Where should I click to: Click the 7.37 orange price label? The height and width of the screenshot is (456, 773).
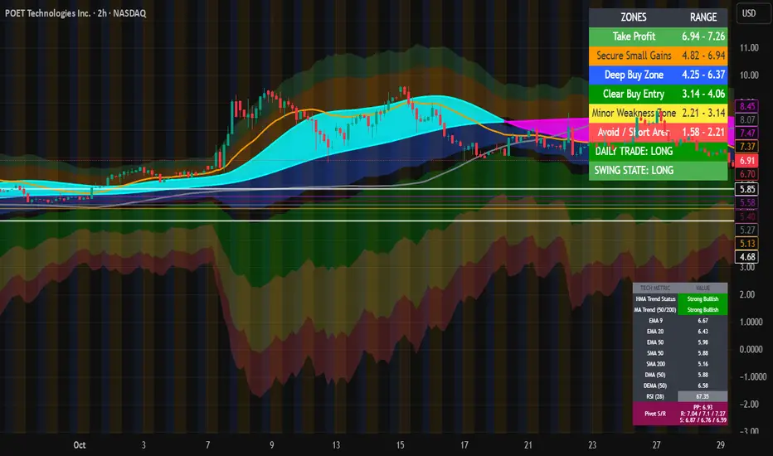pos(747,147)
